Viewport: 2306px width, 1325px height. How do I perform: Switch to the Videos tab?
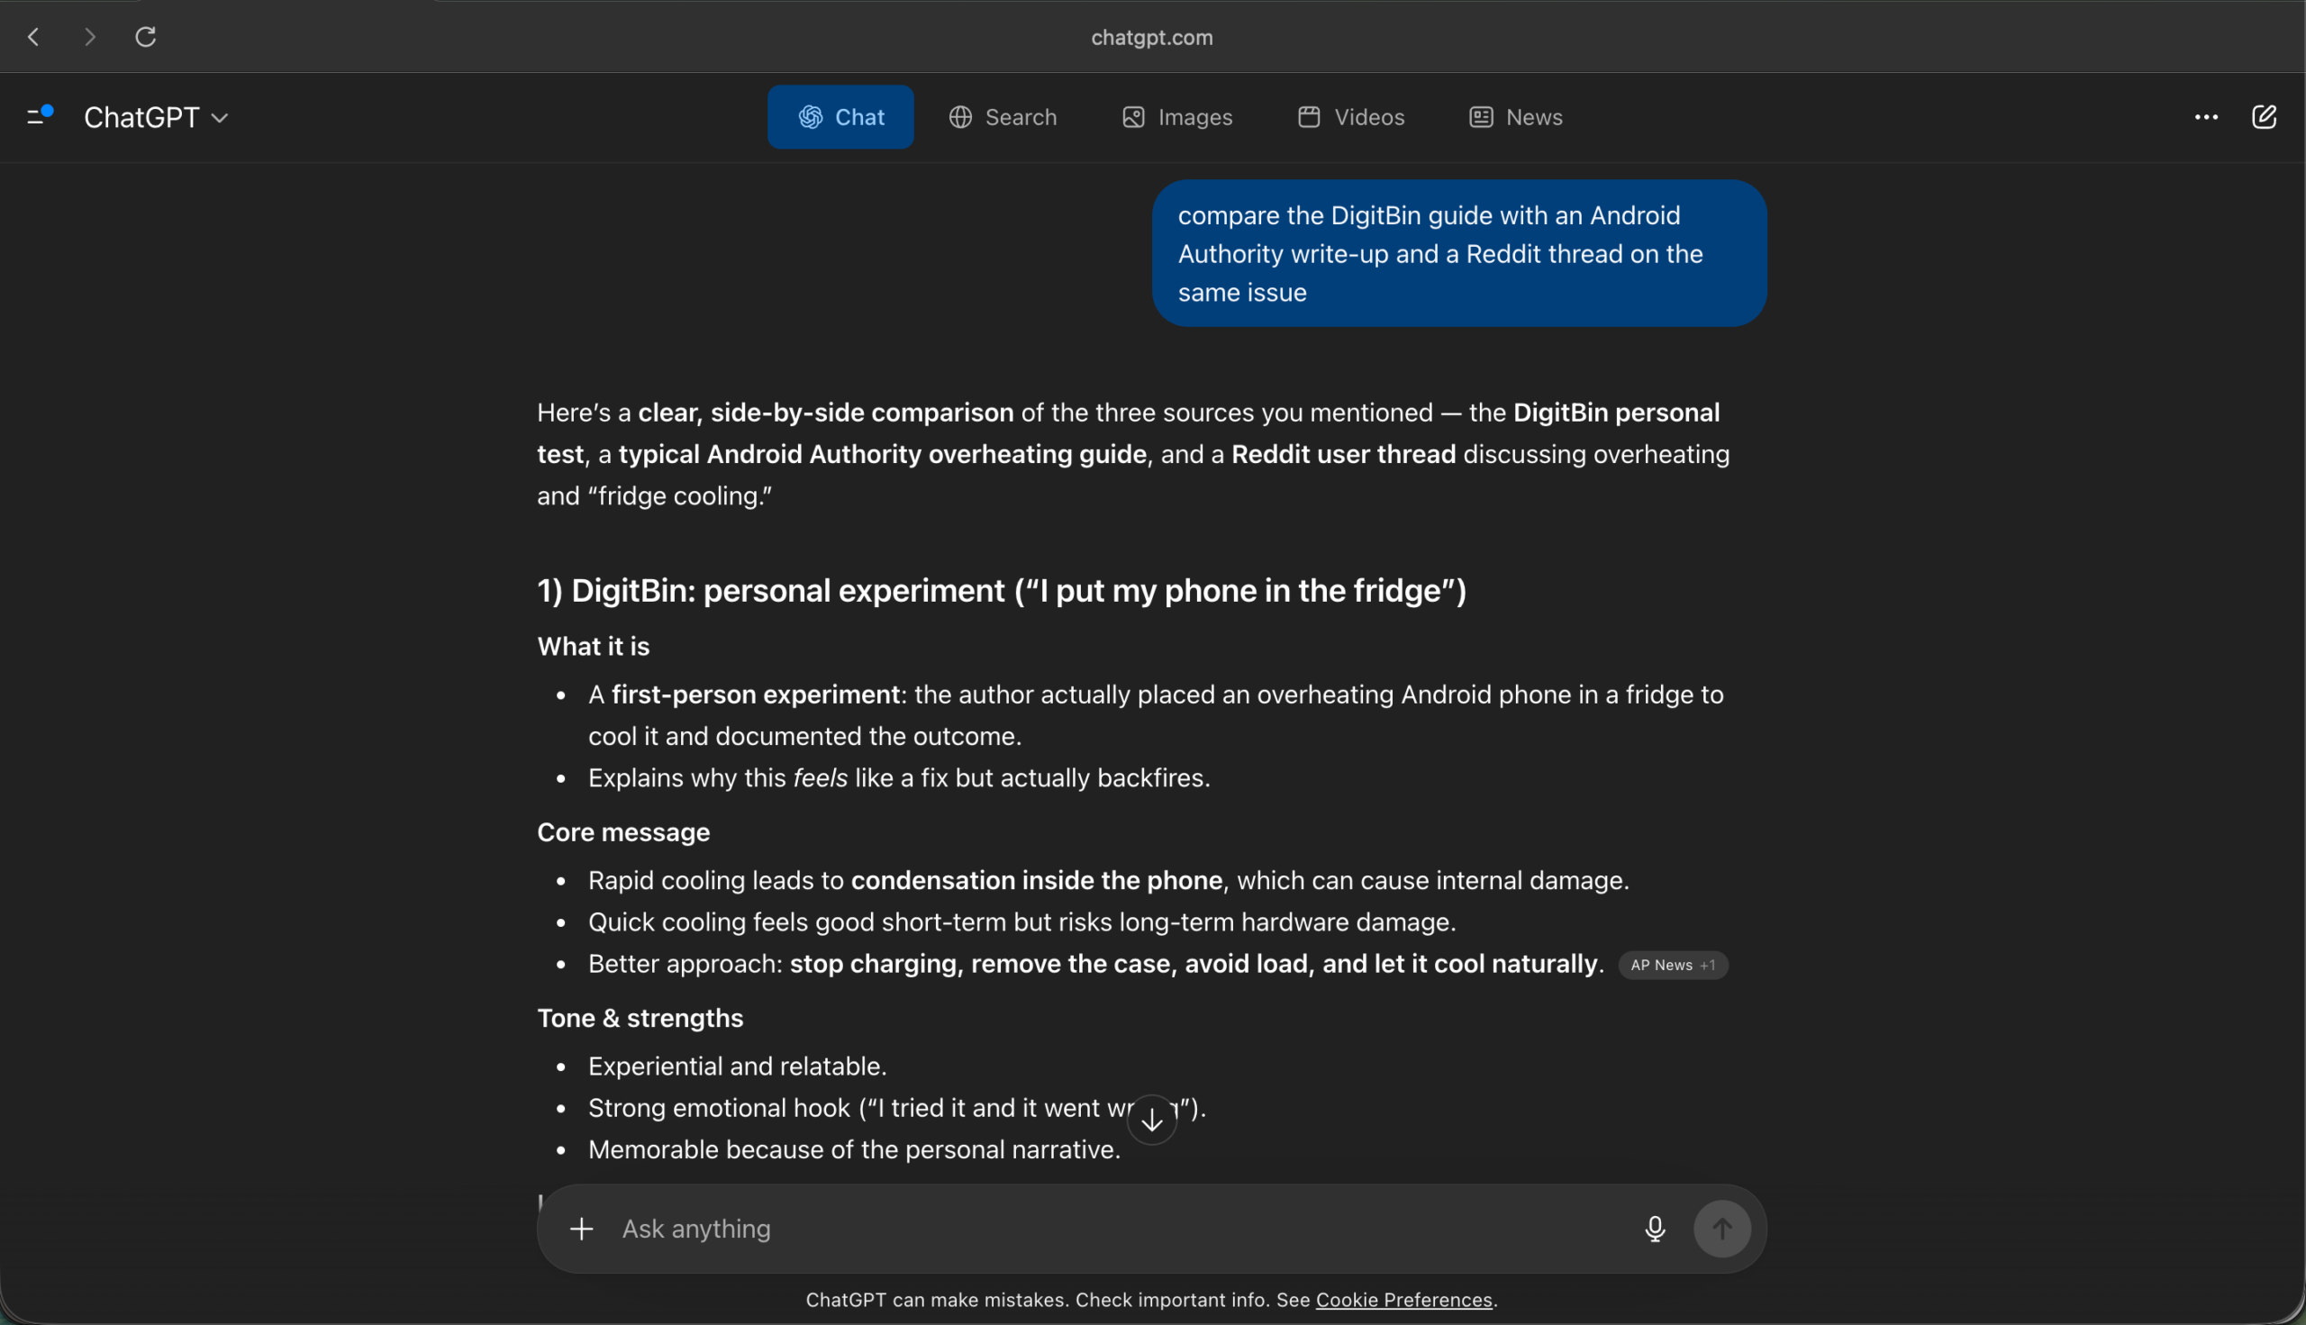point(1349,116)
